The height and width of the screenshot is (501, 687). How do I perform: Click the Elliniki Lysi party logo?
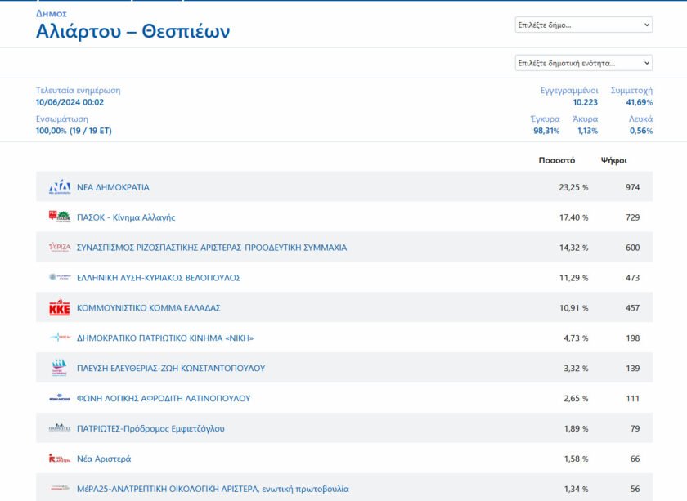pos(60,277)
